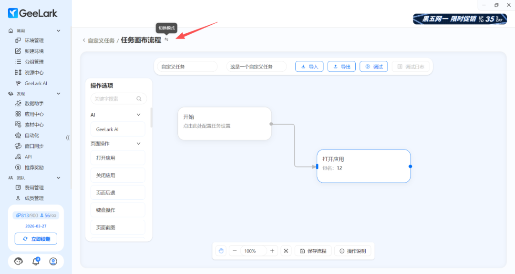The width and height of the screenshot is (515, 274).
Task: Open 分组管理 in sidebar
Action: [34, 62]
